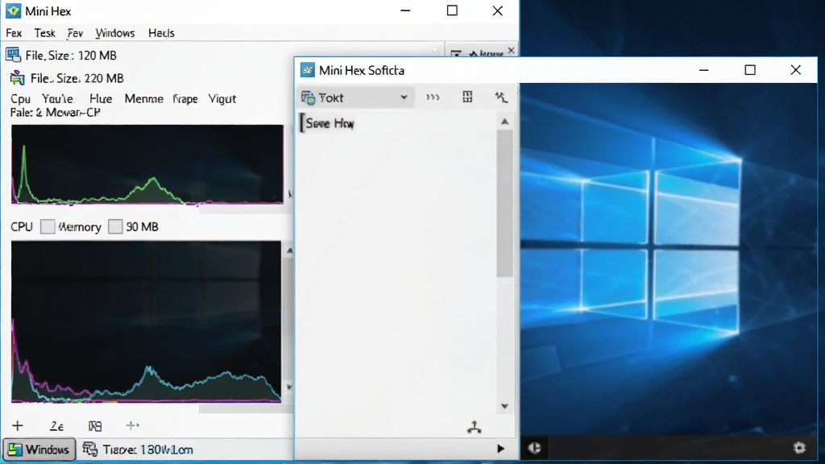This screenshot has width=825, height=464.
Task: Click the Softcta scrollbar down arrow
Action: [504, 406]
